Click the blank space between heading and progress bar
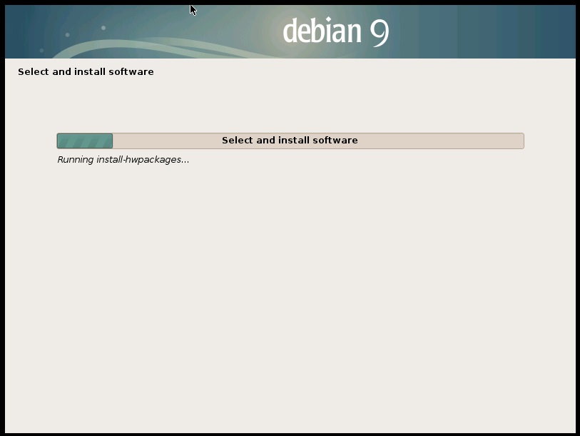This screenshot has width=580, height=436. click(290, 103)
